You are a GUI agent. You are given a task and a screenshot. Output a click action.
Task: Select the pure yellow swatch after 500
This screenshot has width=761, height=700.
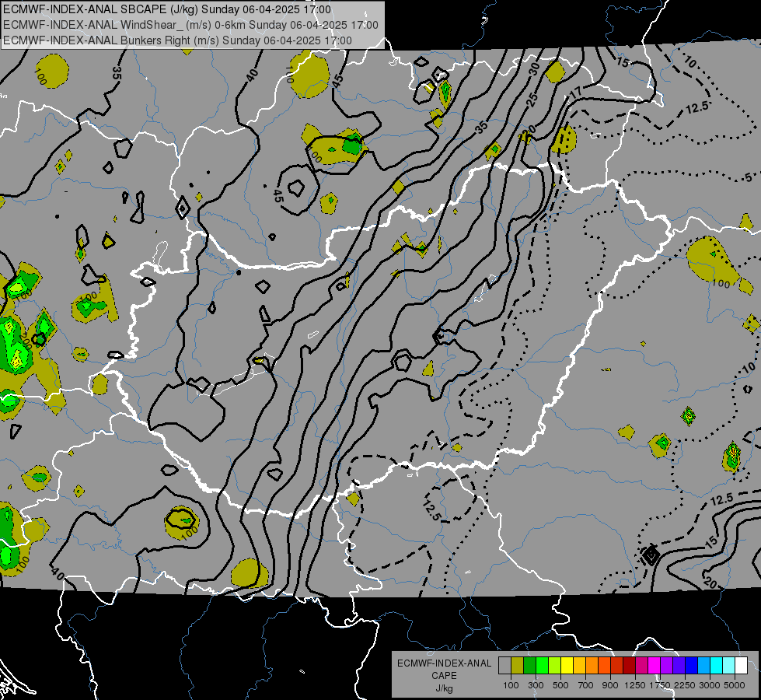567,665
